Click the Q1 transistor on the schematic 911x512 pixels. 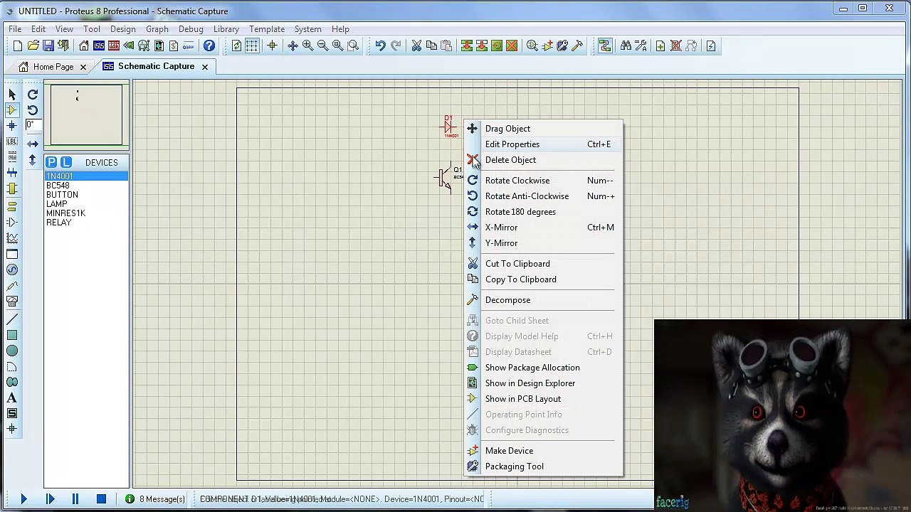[446, 177]
